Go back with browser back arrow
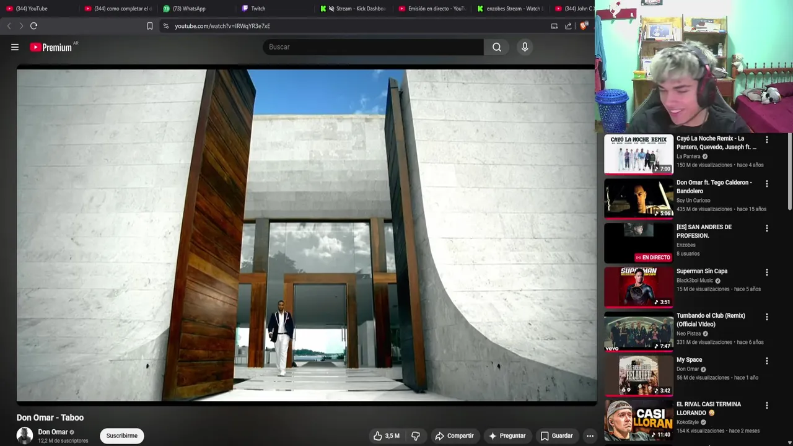 coord(9,26)
